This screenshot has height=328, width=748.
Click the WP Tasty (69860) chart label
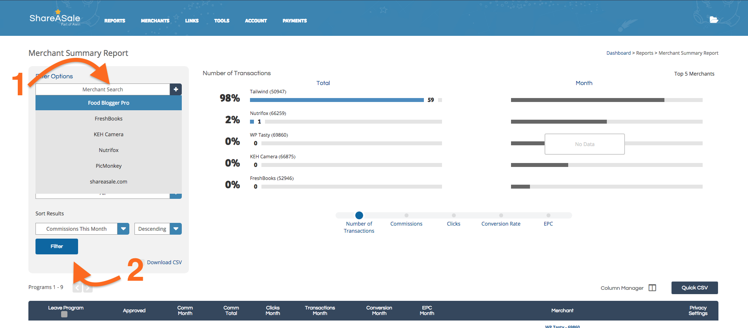pyautogui.click(x=269, y=135)
